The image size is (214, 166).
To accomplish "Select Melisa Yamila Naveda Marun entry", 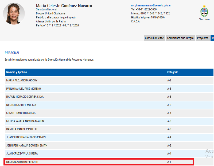I will 25,121.
